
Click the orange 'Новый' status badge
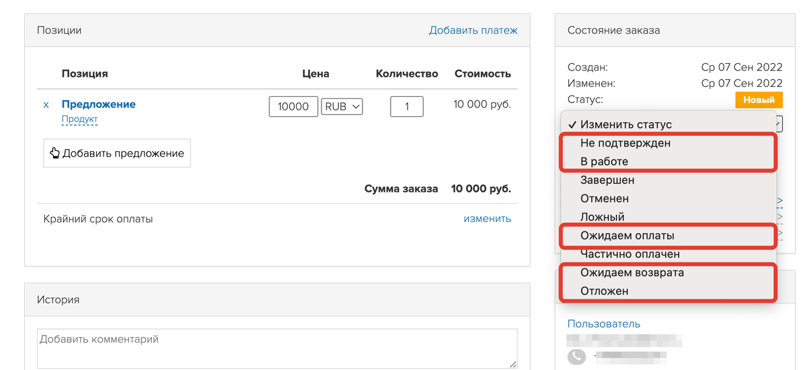(x=759, y=100)
